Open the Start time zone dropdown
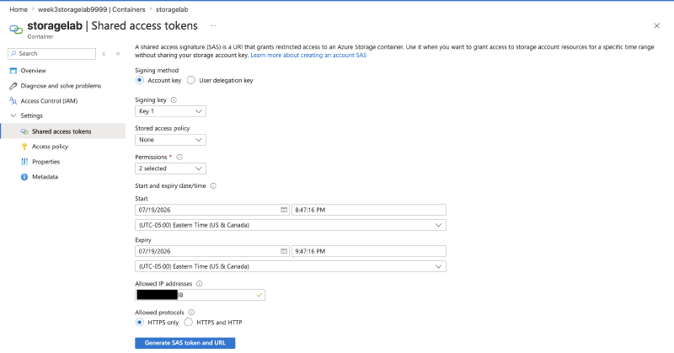The height and width of the screenshot is (353, 674). pos(290,225)
